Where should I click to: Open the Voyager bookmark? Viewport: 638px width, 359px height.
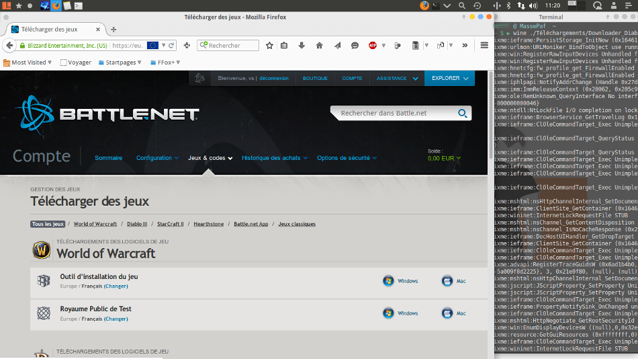pyautogui.click(x=76, y=63)
